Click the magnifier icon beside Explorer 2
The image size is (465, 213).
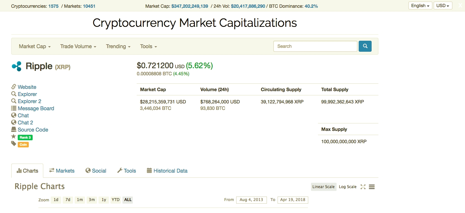point(14,101)
